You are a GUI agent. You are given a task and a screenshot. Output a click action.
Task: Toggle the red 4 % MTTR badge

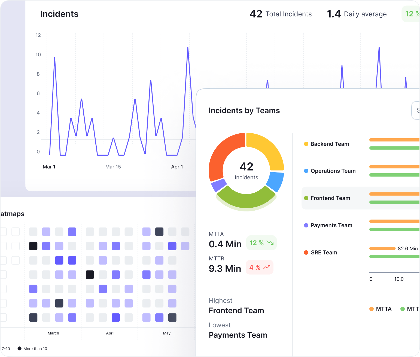[259, 267]
